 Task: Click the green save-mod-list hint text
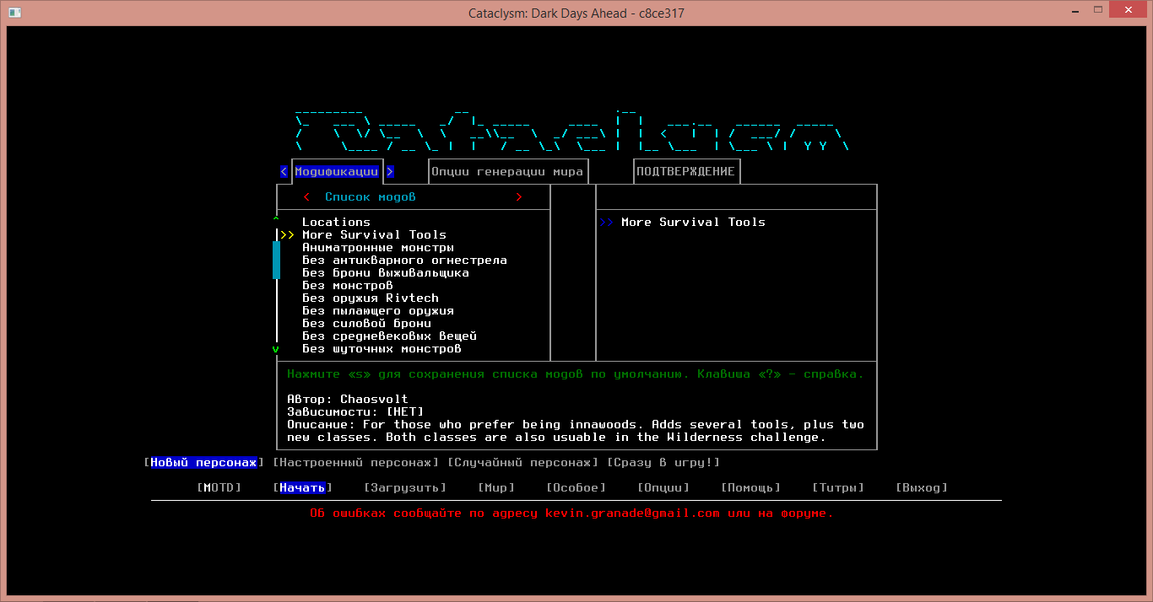pyautogui.click(x=576, y=374)
